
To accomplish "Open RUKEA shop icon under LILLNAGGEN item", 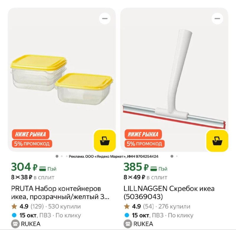I will (128, 224).
